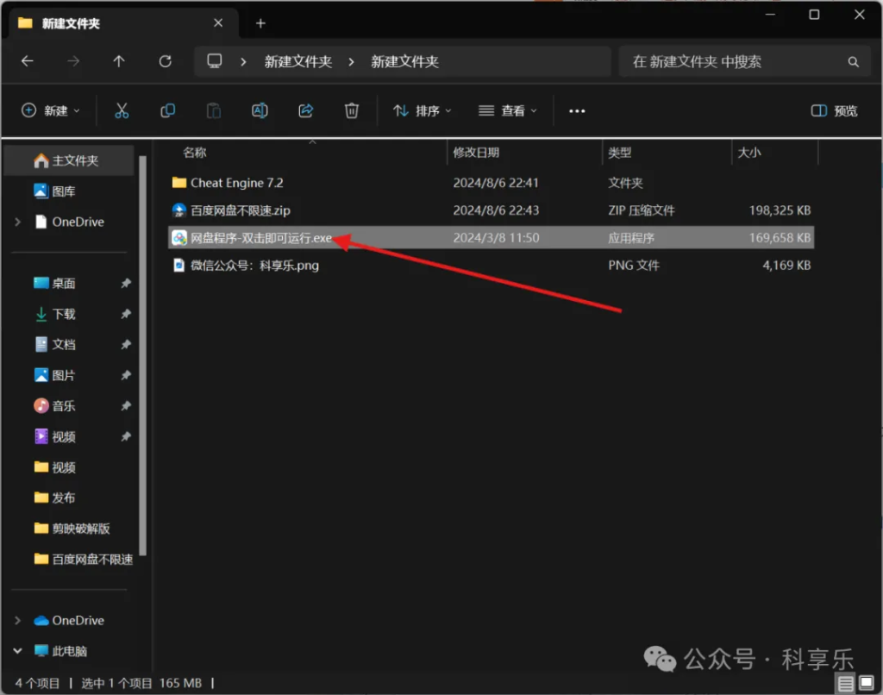Unpin 桌面 using its pin icon

pyautogui.click(x=126, y=284)
